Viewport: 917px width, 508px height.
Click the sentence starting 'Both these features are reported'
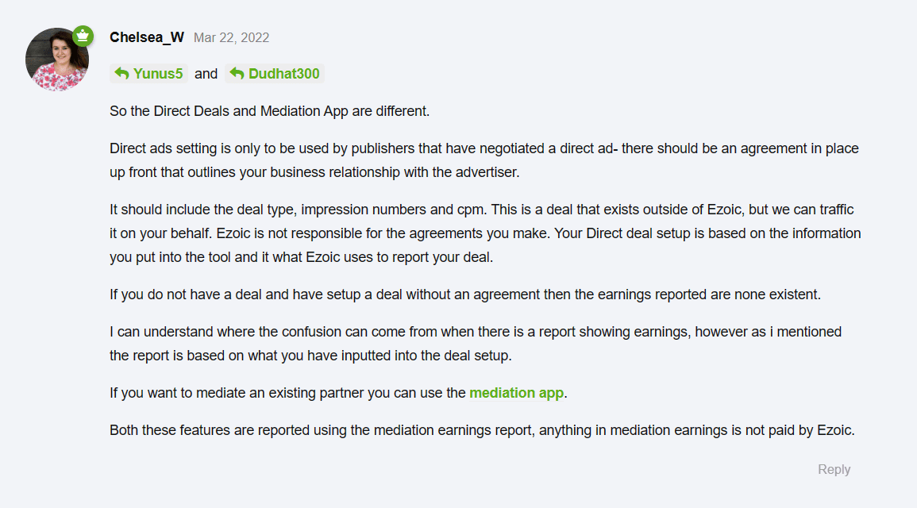pos(483,430)
